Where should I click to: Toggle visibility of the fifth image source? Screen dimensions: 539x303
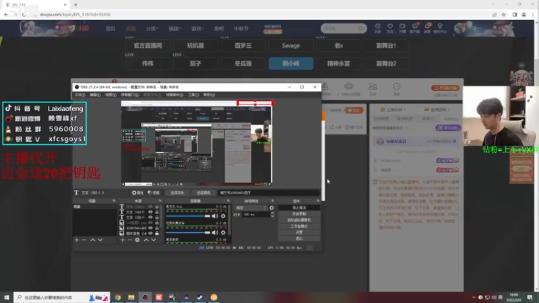(150, 228)
